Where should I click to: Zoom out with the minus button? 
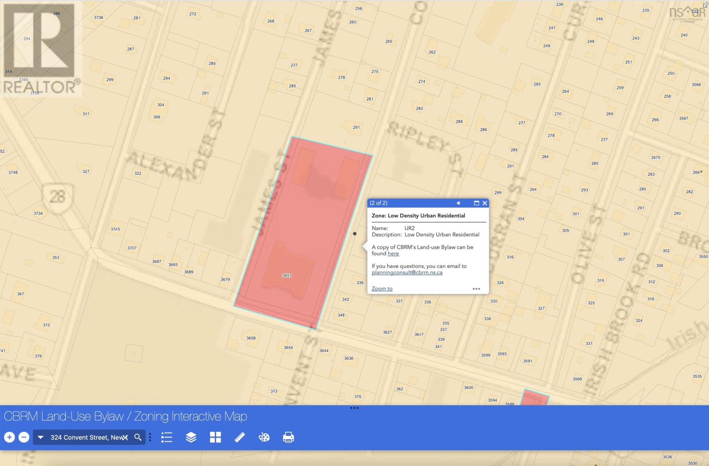click(x=24, y=437)
